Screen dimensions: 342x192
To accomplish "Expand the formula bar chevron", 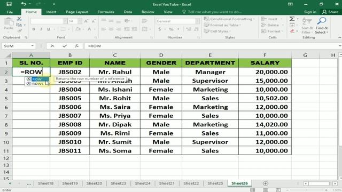I will (x=340, y=46).
